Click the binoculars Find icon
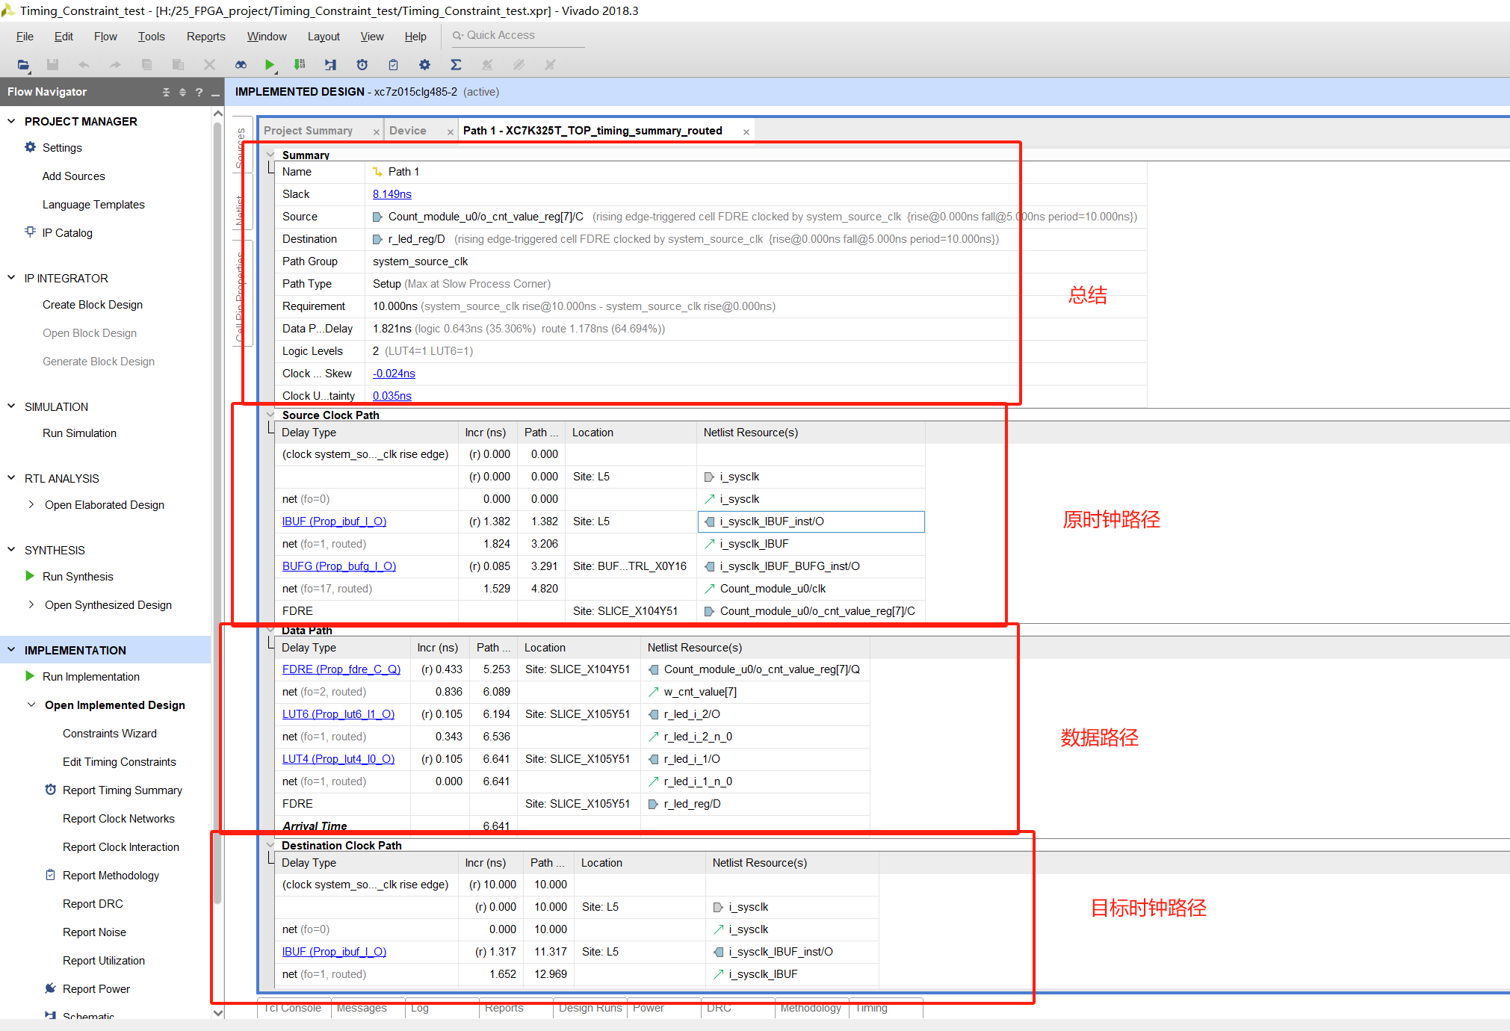Viewport: 1510px width, 1031px height. tap(241, 65)
